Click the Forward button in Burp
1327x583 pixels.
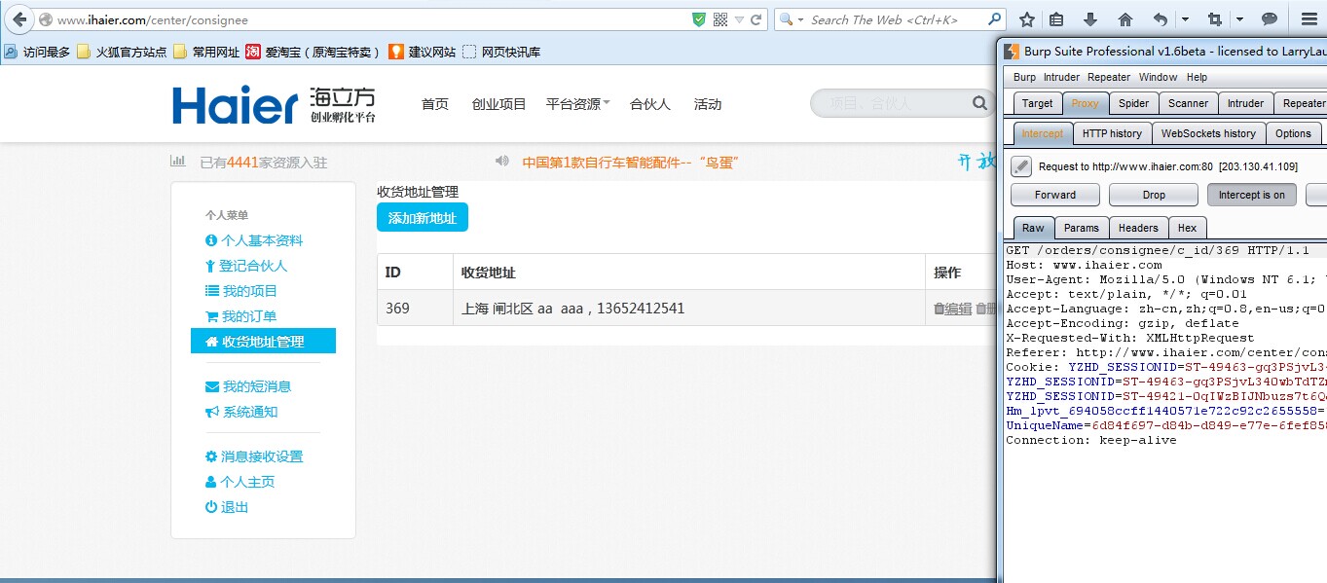click(1055, 195)
